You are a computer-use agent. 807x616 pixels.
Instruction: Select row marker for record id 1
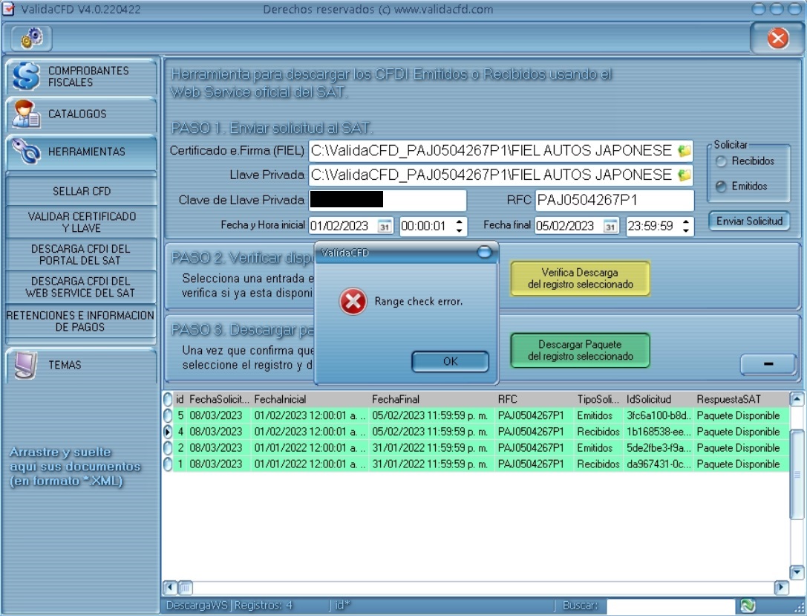(168, 464)
